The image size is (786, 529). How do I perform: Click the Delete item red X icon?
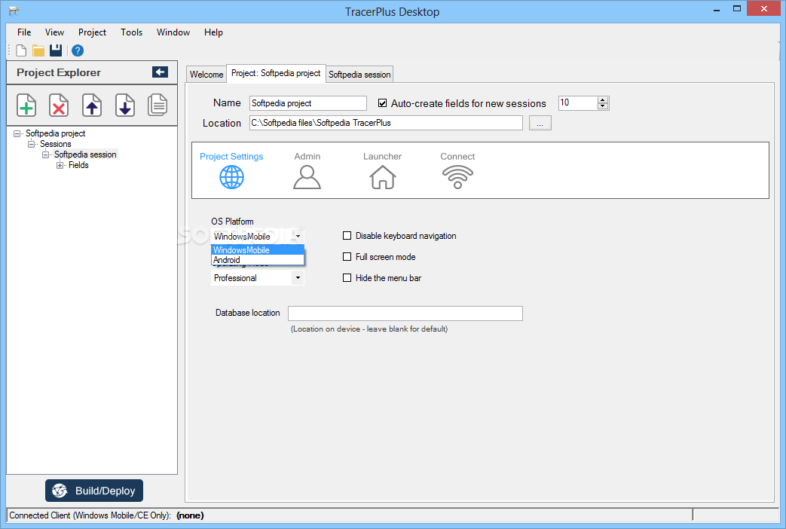(59, 105)
